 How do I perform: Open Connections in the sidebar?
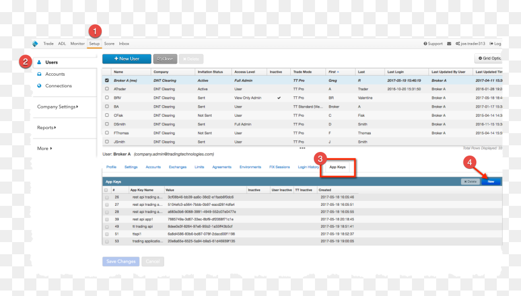(x=59, y=85)
